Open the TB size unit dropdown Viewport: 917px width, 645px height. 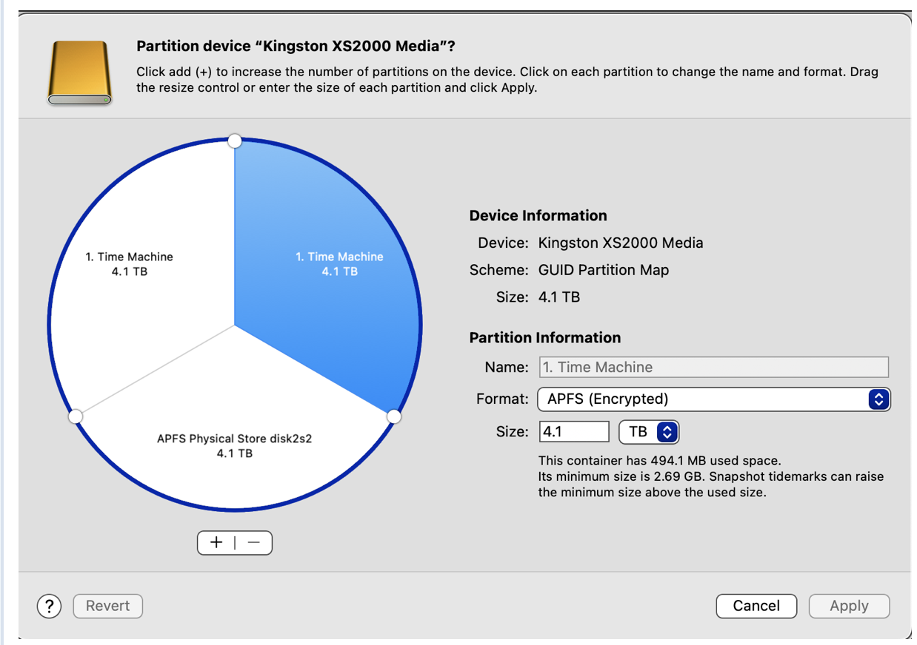[649, 432]
